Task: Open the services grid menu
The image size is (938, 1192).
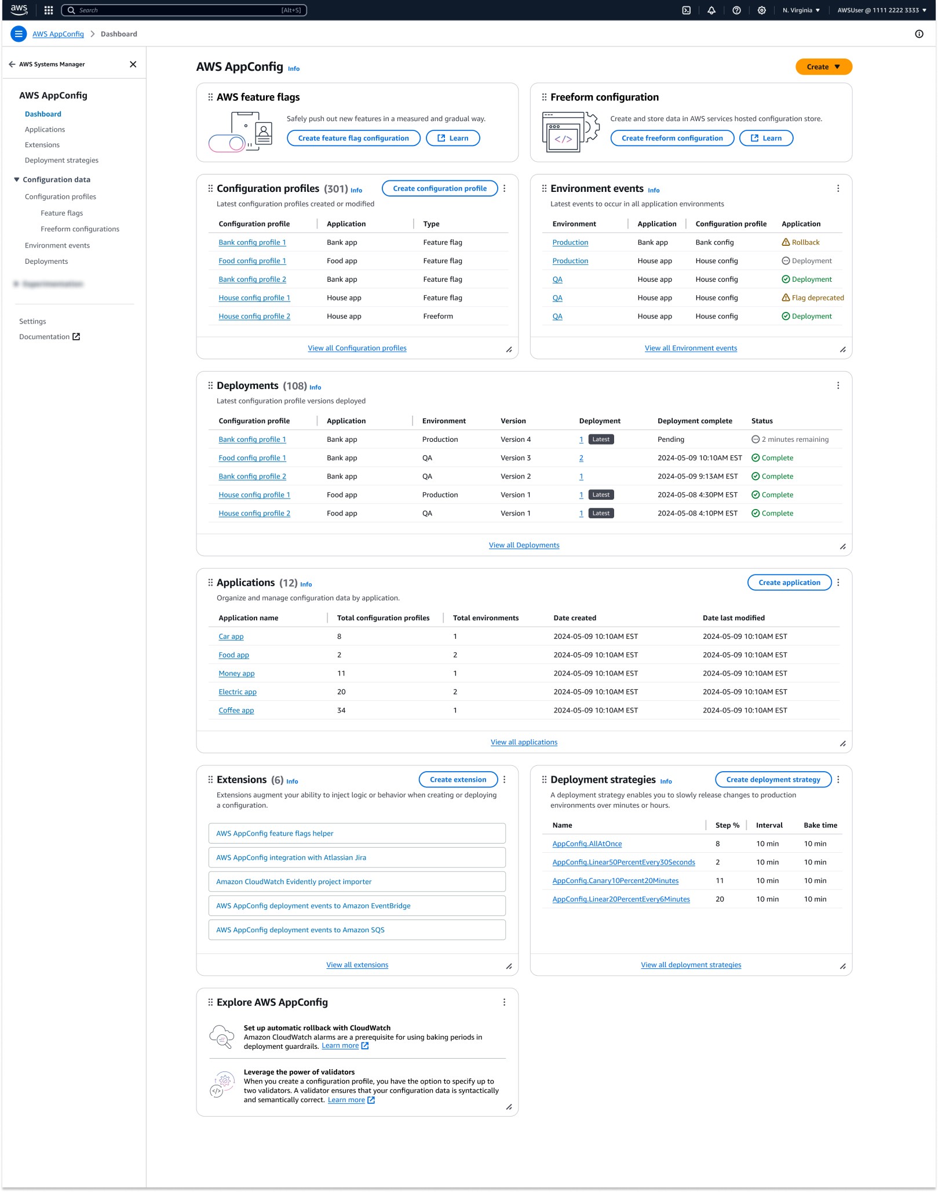Action: (49, 10)
